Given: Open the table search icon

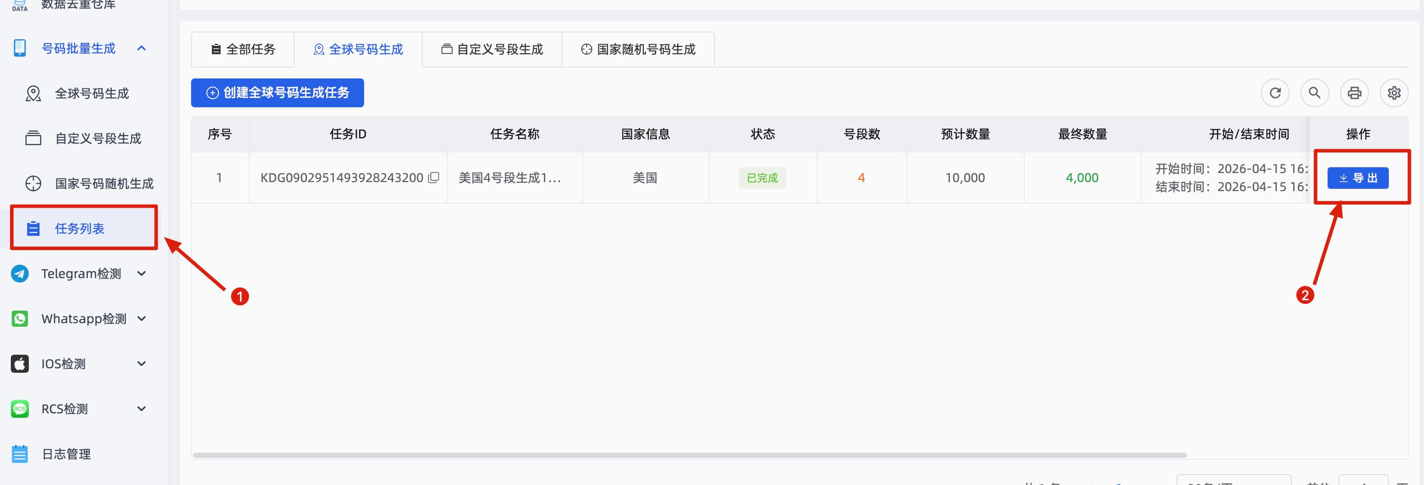Looking at the screenshot, I should [x=1315, y=93].
